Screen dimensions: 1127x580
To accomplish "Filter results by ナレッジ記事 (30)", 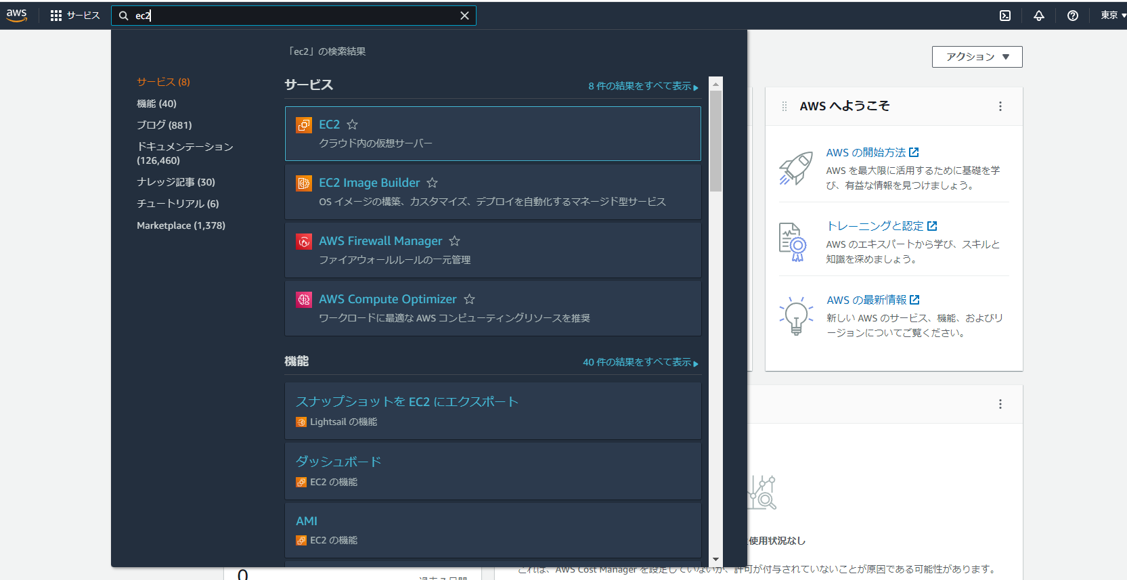I will coord(176,182).
